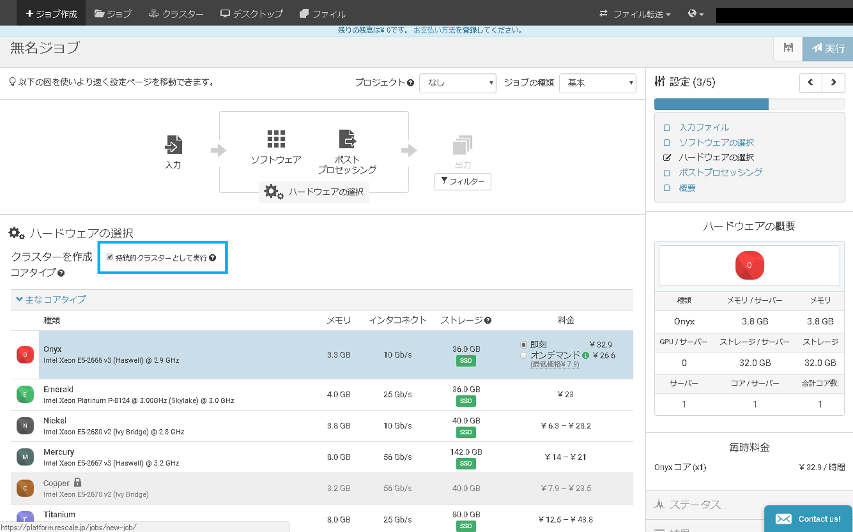Click the settings progress bar
This screenshot has width=853, height=532.
click(749, 104)
